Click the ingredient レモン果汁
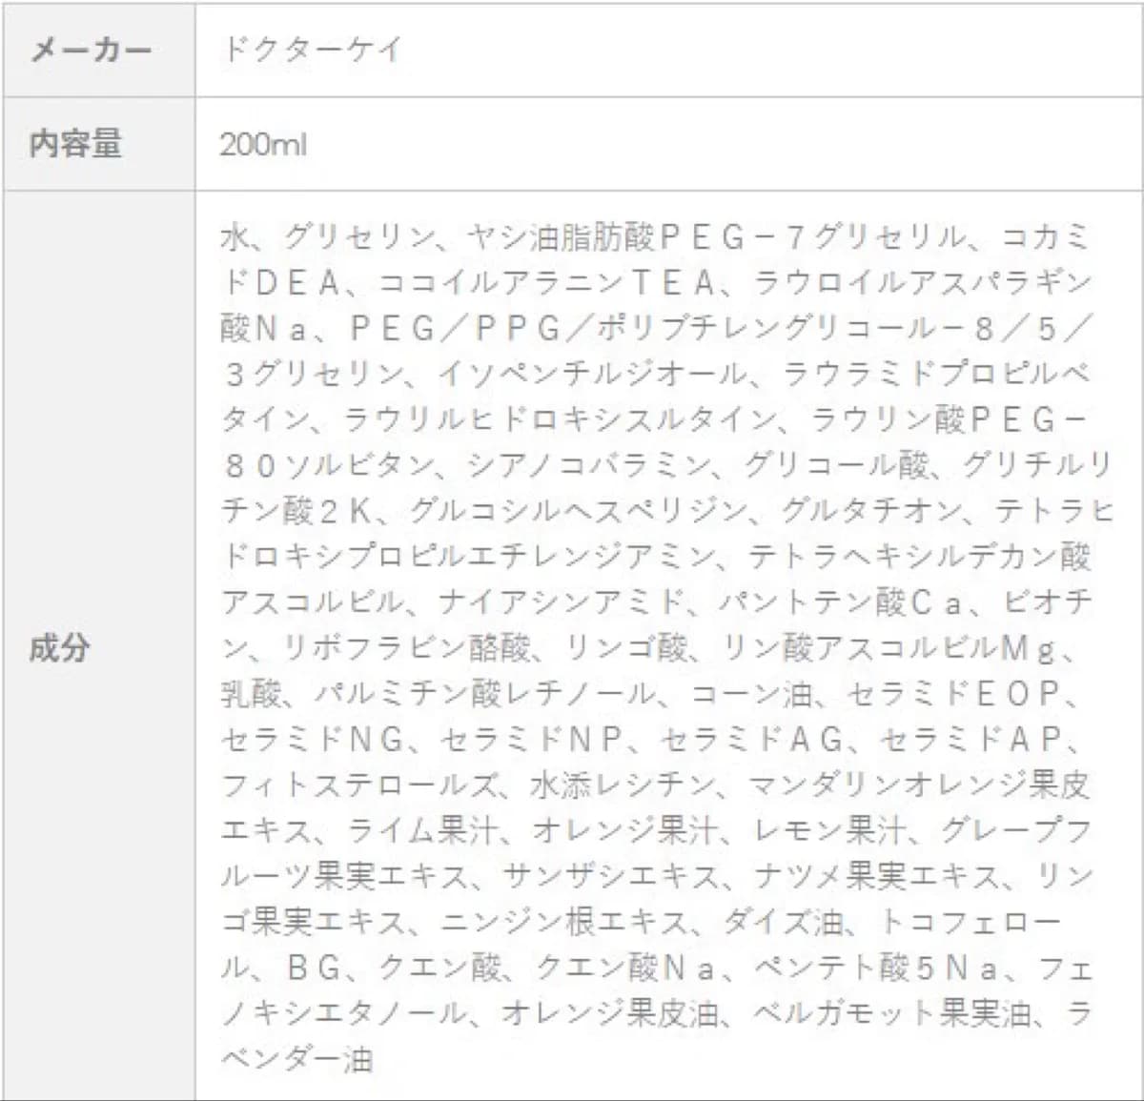 829,831
